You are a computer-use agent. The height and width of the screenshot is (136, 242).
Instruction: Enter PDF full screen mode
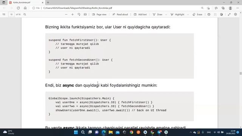point(229,14)
